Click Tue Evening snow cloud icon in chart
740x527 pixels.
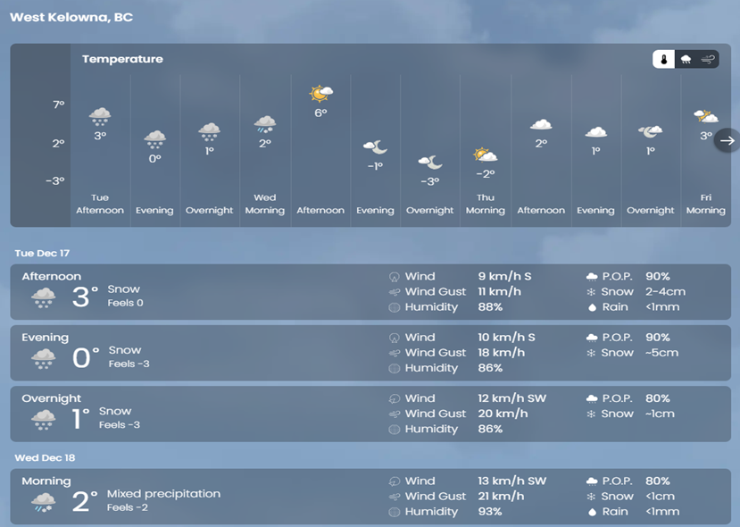coord(154,139)
